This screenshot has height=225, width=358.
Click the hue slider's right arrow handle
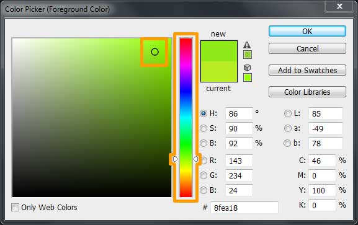coord(195,159)
